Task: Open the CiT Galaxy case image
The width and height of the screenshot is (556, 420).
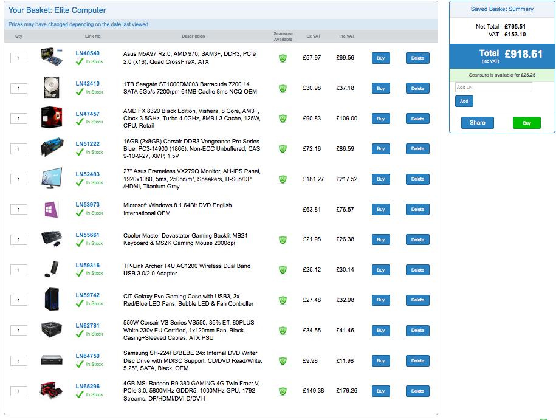Action: 52,299
